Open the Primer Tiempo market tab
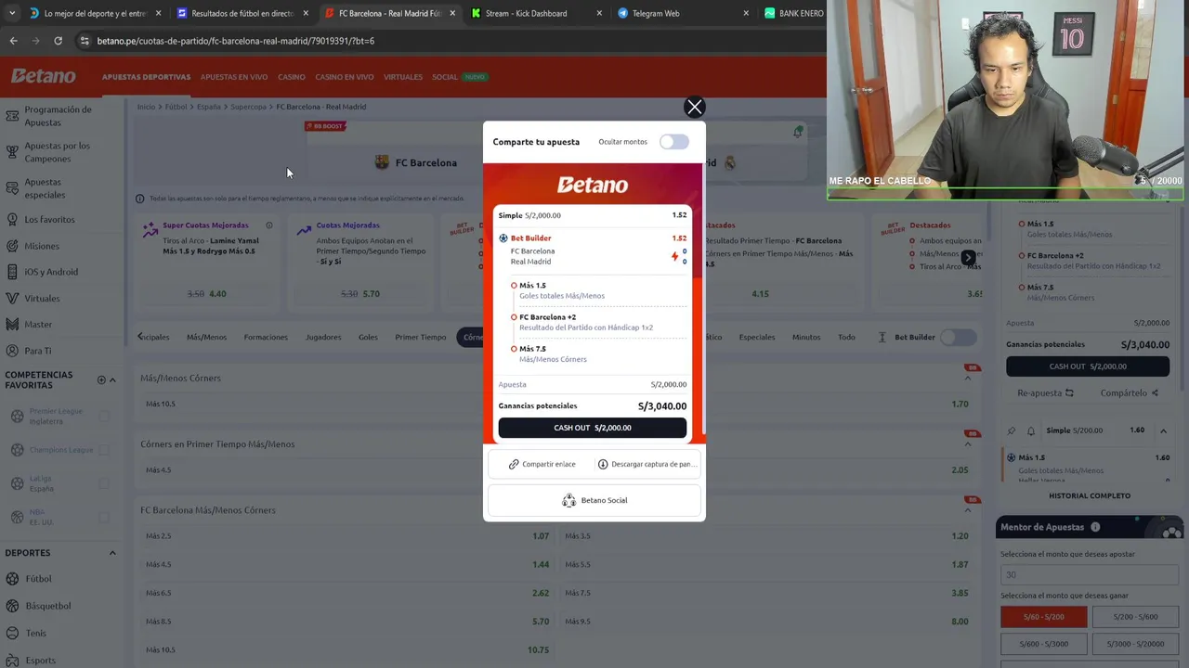 420,338
